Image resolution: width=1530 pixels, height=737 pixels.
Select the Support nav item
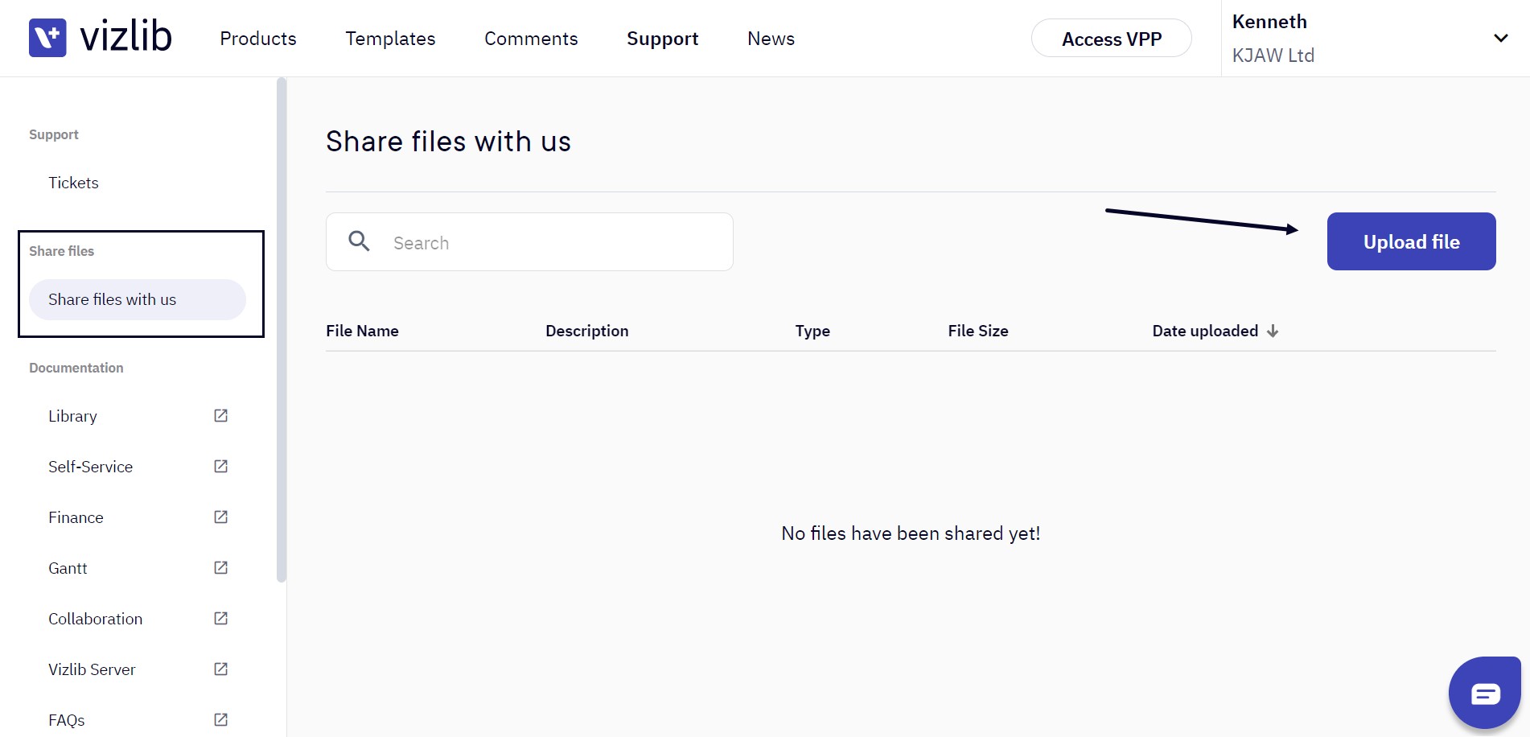(663, 39)
